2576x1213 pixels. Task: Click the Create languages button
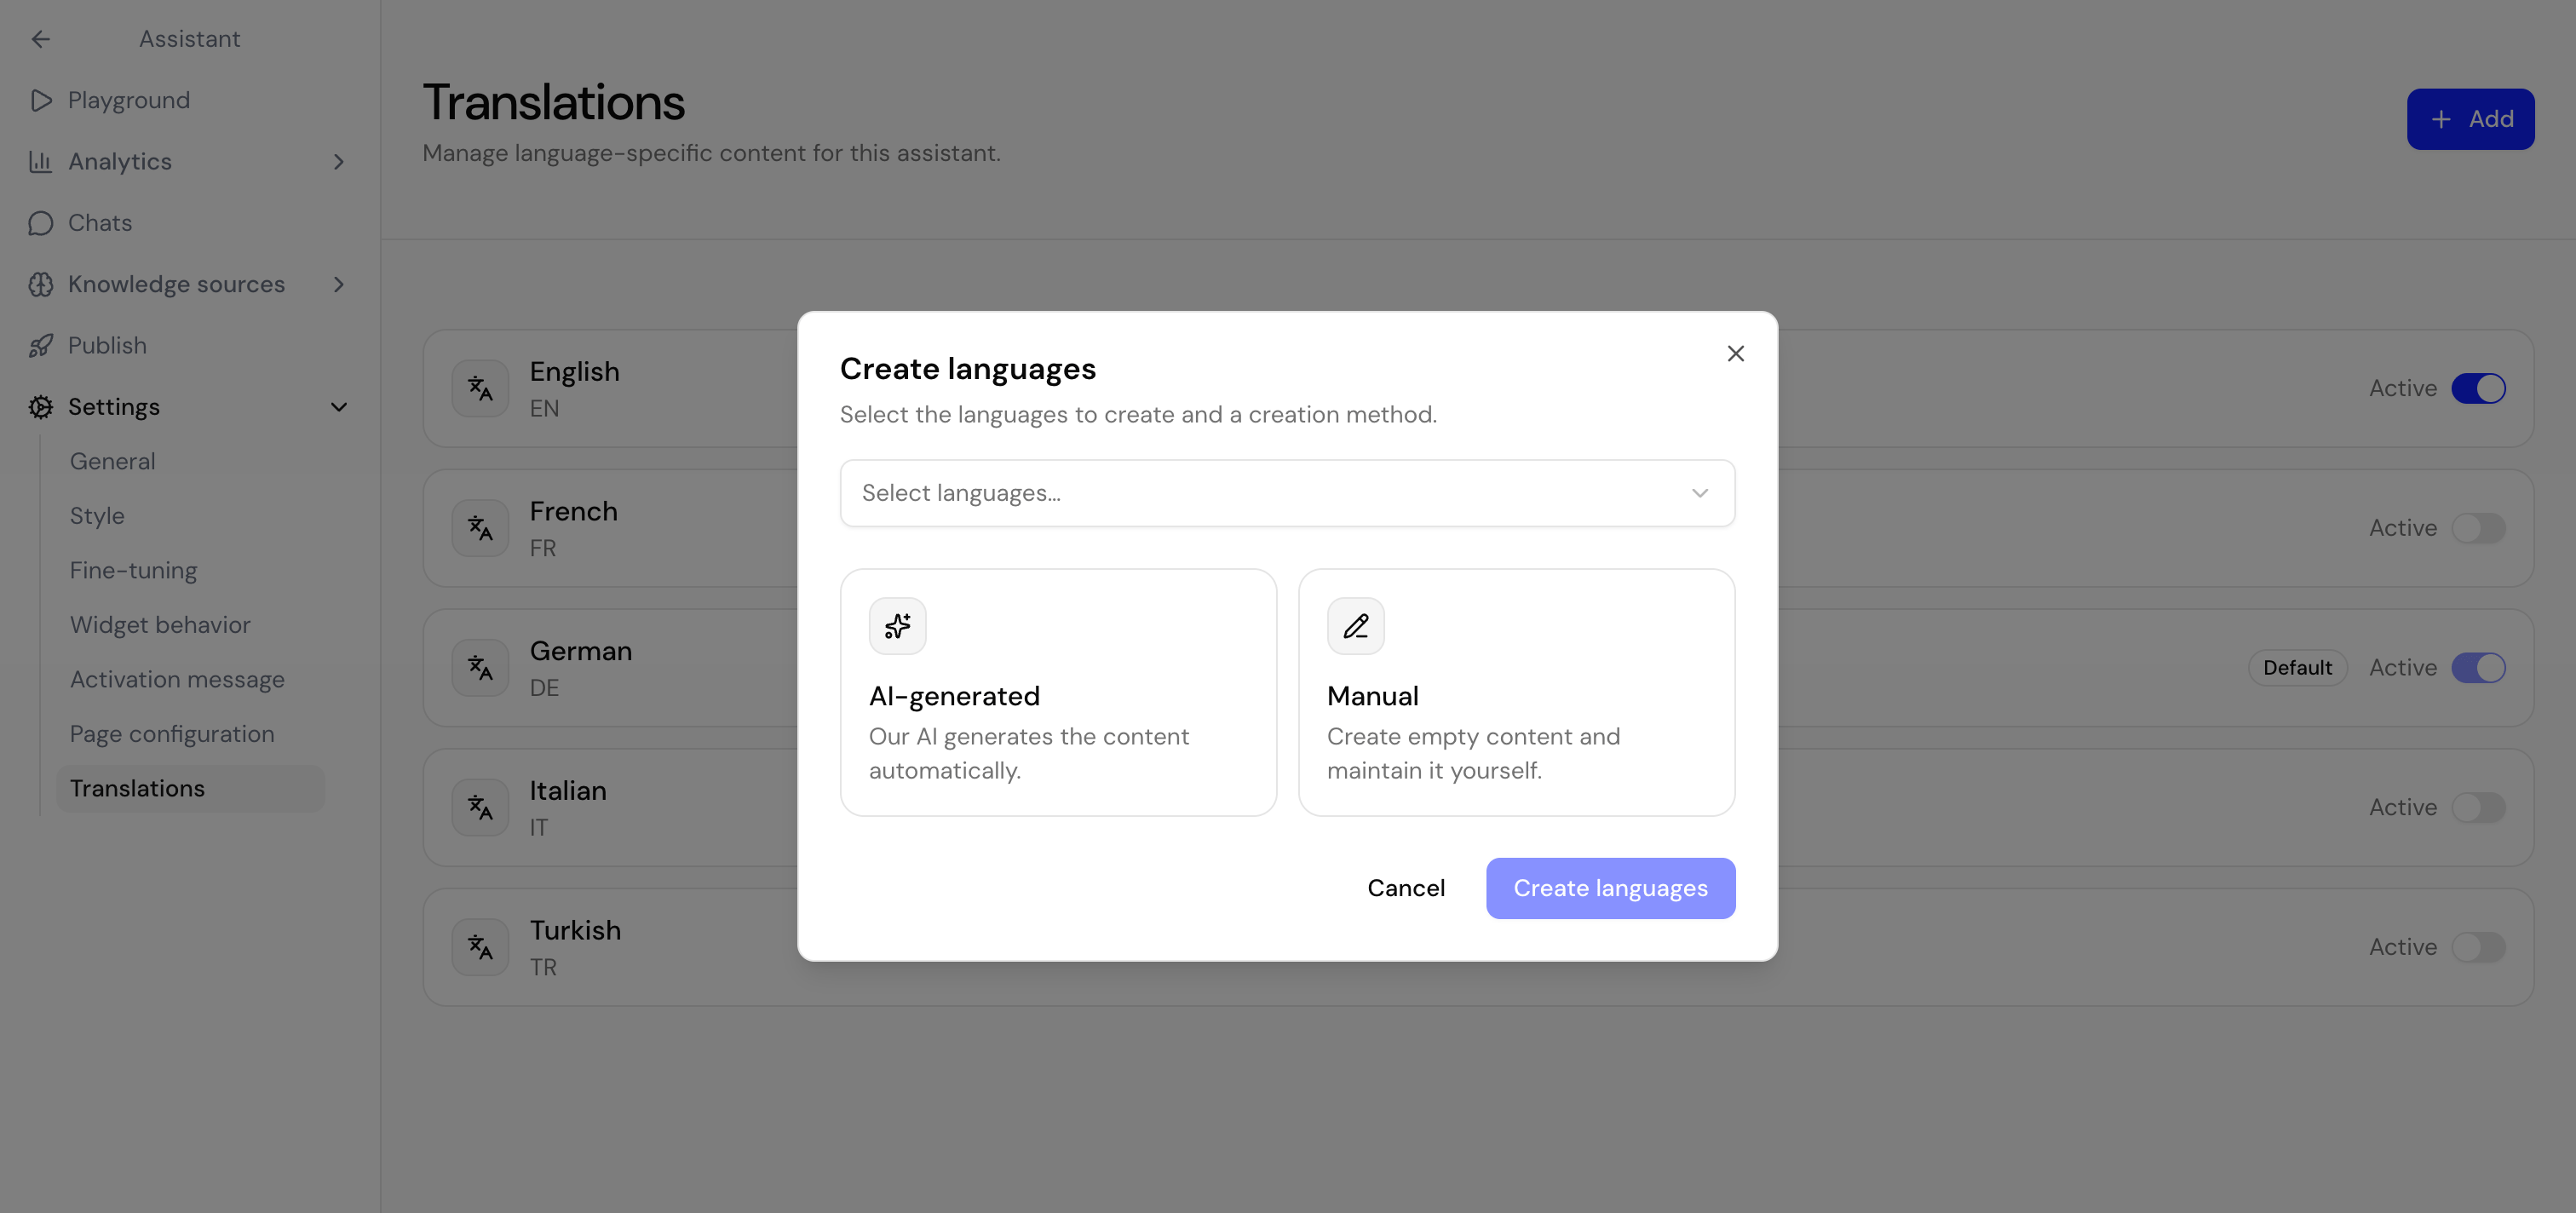click(1610, 888)
